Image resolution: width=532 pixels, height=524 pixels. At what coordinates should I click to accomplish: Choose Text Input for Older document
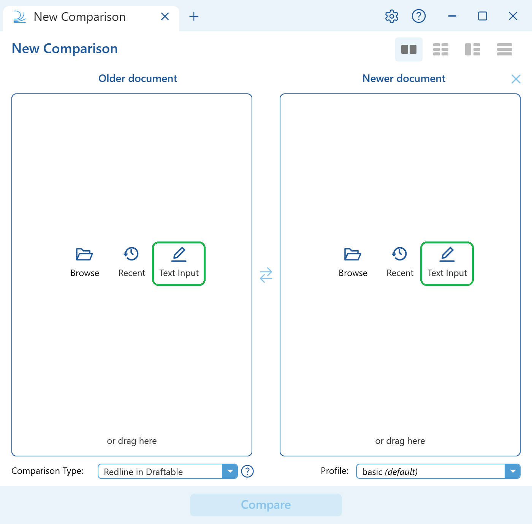pyautogui.click(x=179, y=264)
